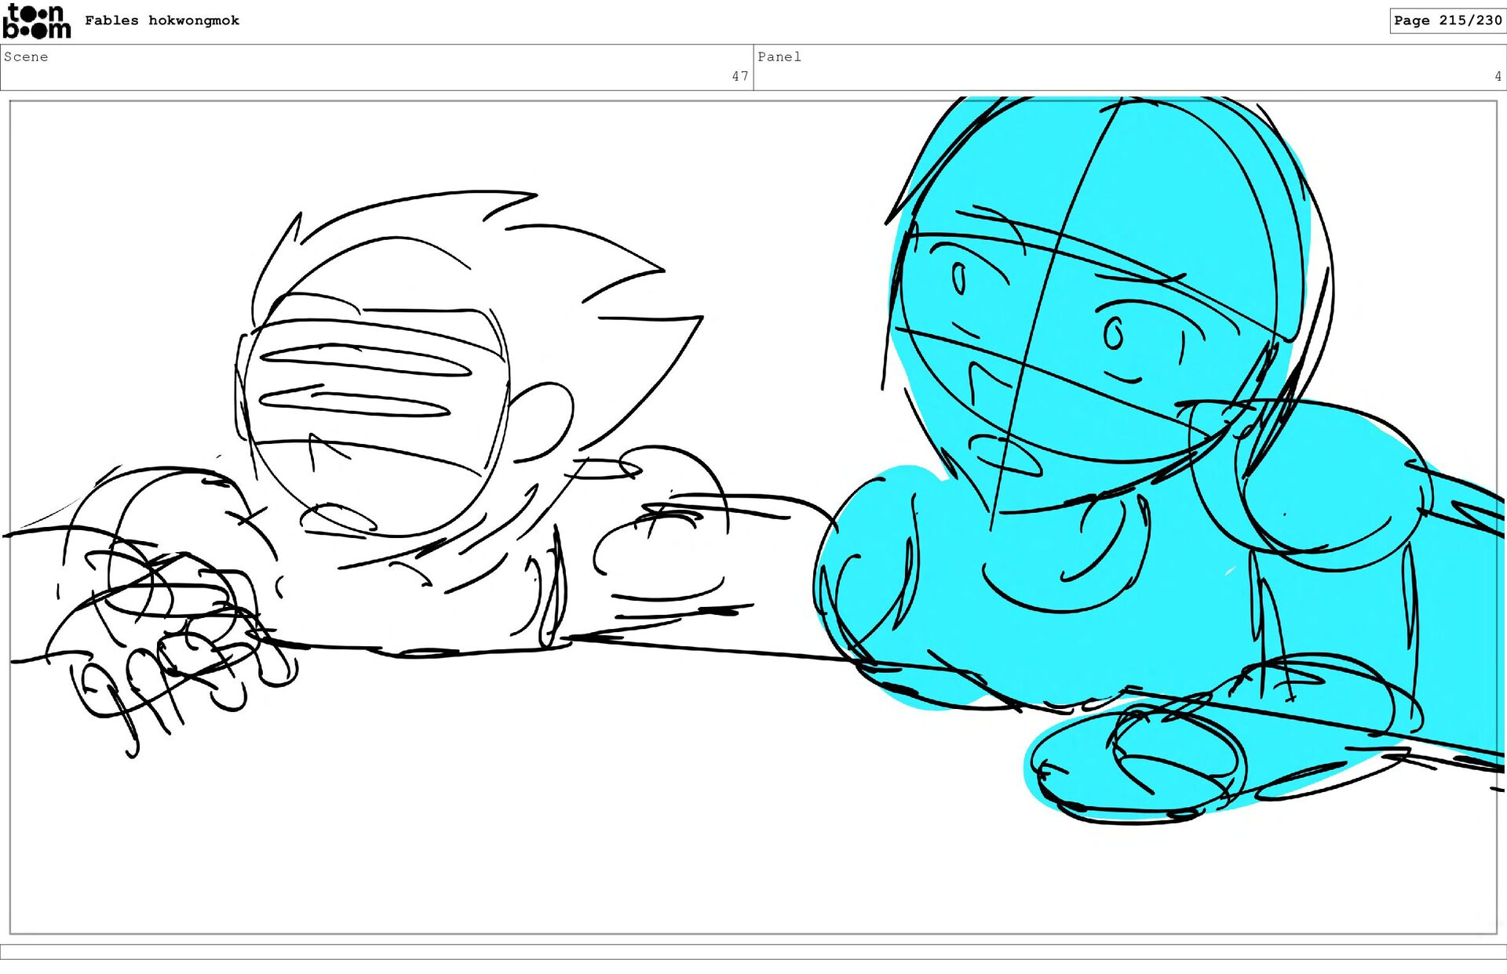Click the Page 215/230 indicator box
The image size is (1507, 974).
[x=1447, y=20]
